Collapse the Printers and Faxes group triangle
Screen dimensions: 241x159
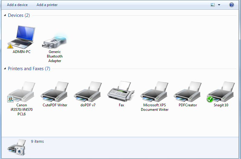[x=5, y=68]
